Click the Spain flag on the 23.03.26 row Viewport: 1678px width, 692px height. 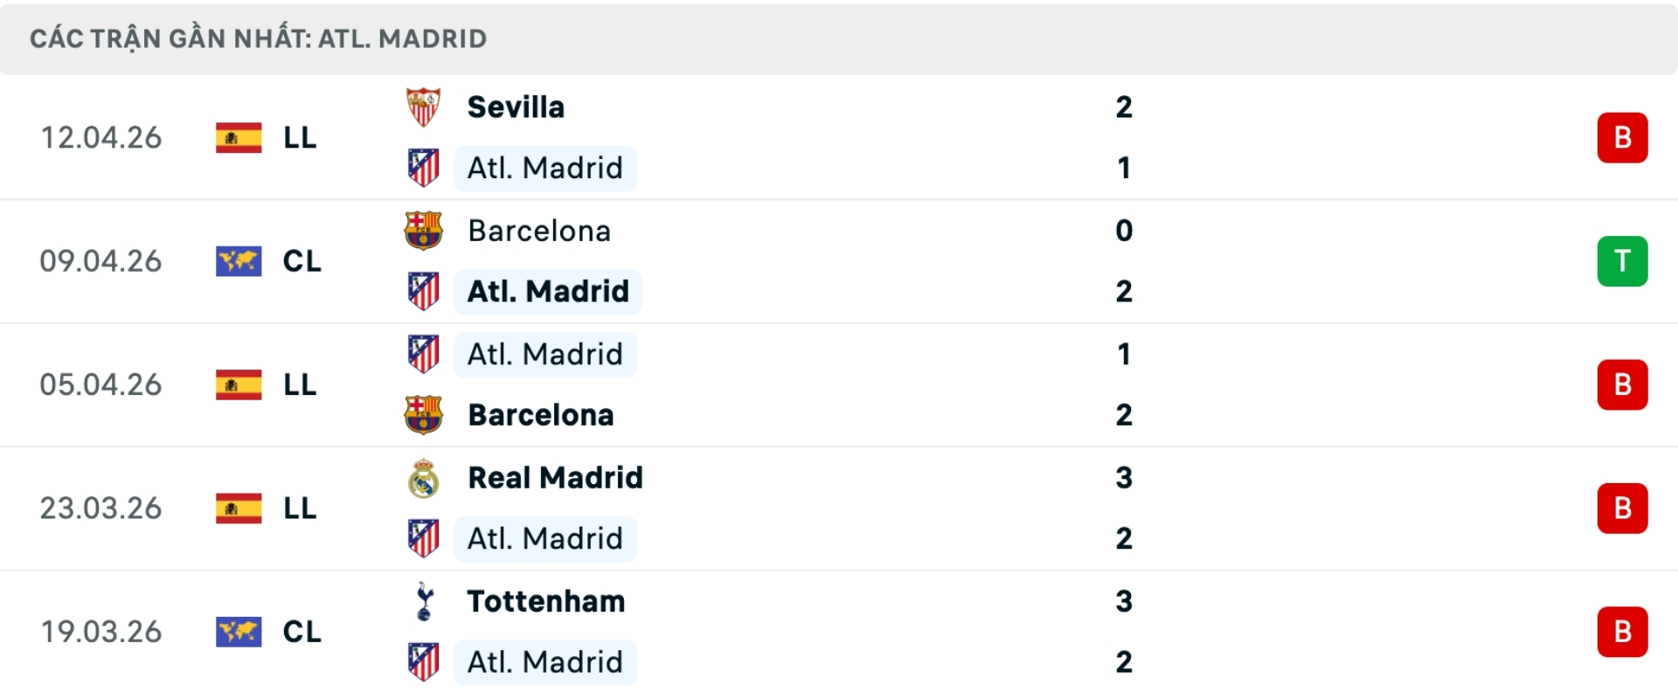tap(239, 509)
